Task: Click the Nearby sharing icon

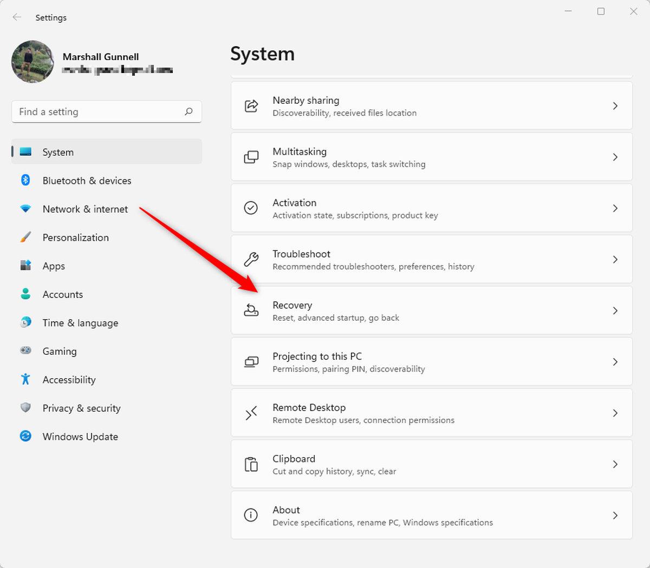Action: click(251, 106)
